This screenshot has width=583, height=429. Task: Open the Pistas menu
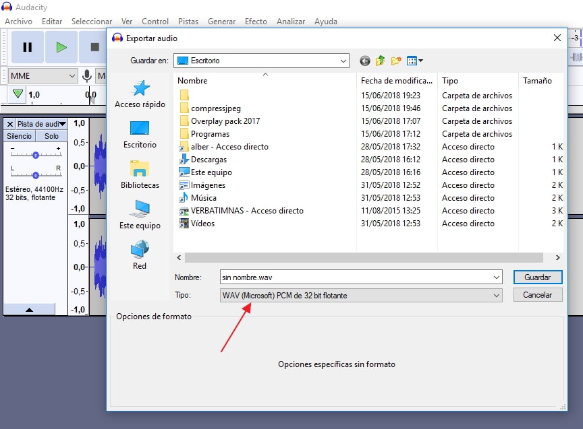click(188, 22)
